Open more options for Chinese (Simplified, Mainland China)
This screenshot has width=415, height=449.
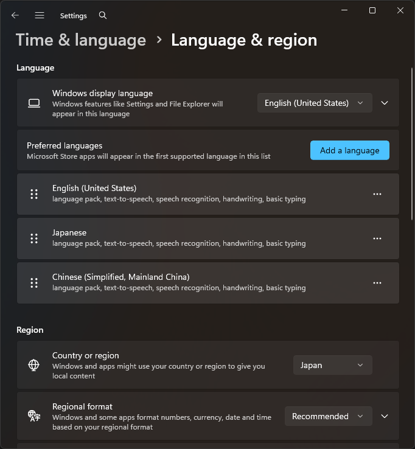[377, 283]
